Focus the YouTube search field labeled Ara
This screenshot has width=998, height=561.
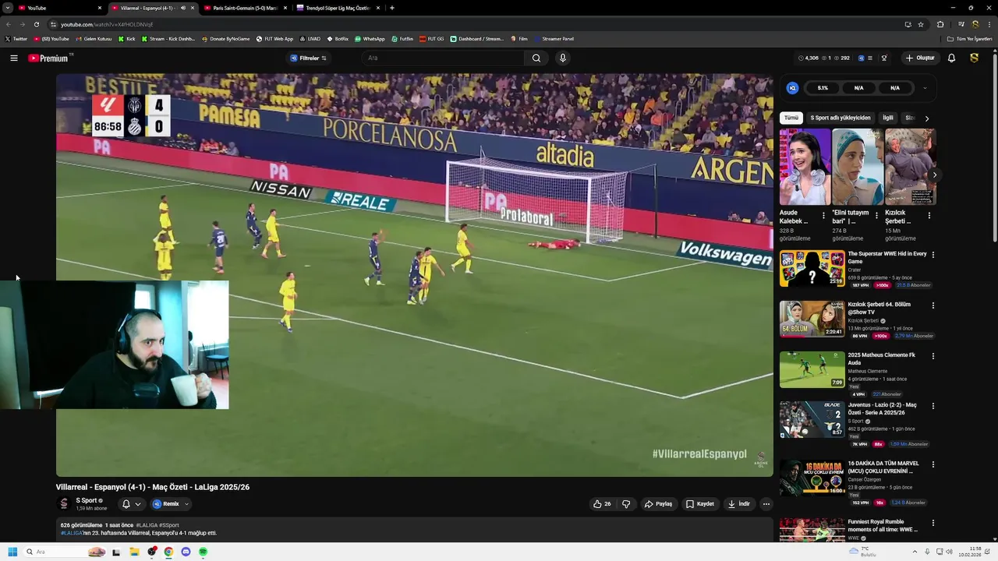pyautogui.click(x=444, y=58)
